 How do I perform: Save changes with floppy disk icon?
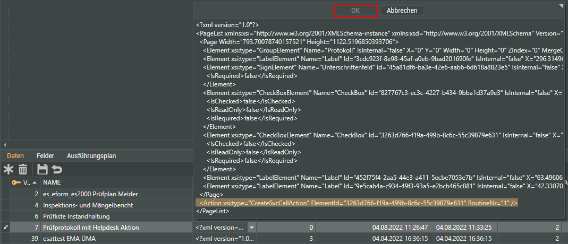pyautogui.click(x=43, y=169)
